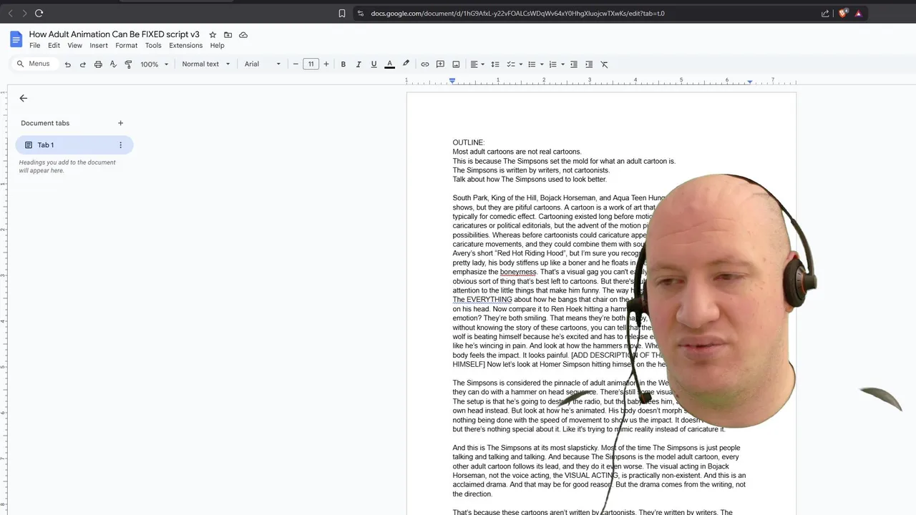Open Brave Shields icon
This screenshot has height=515, width=916.
[843, 13]
